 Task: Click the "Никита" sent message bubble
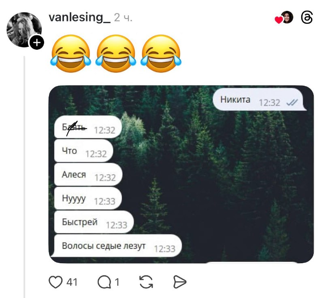(x=260, y=100)
